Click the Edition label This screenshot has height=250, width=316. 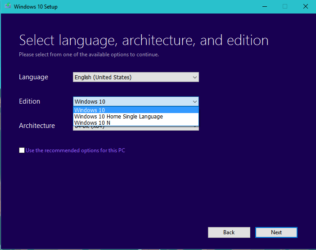pyautogui.click(x=29, y=101)
